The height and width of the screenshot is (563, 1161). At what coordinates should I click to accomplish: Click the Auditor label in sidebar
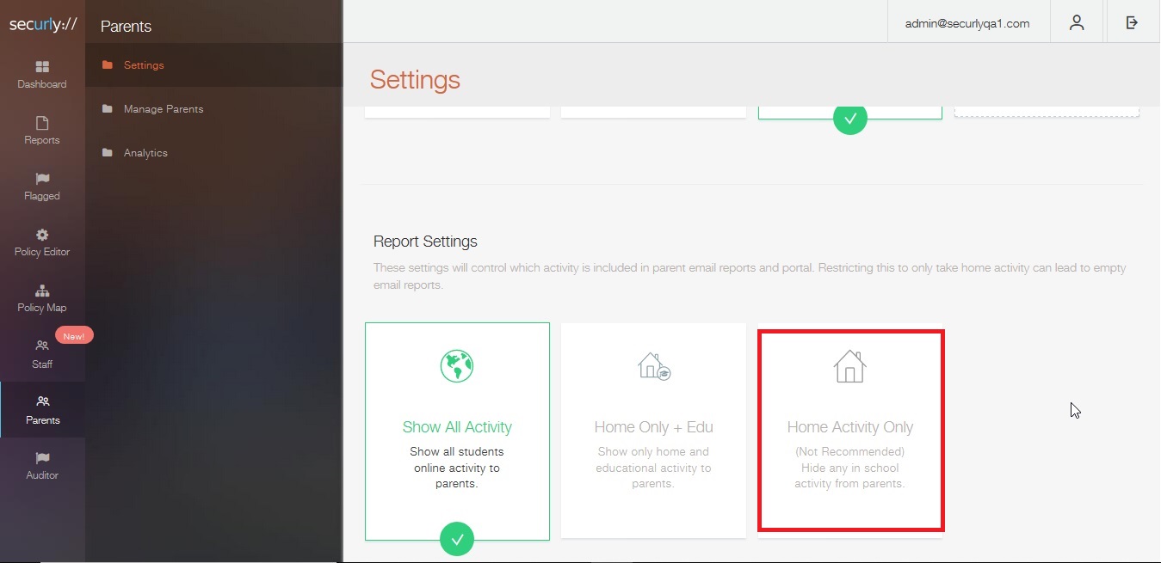[x=42, y=475]
